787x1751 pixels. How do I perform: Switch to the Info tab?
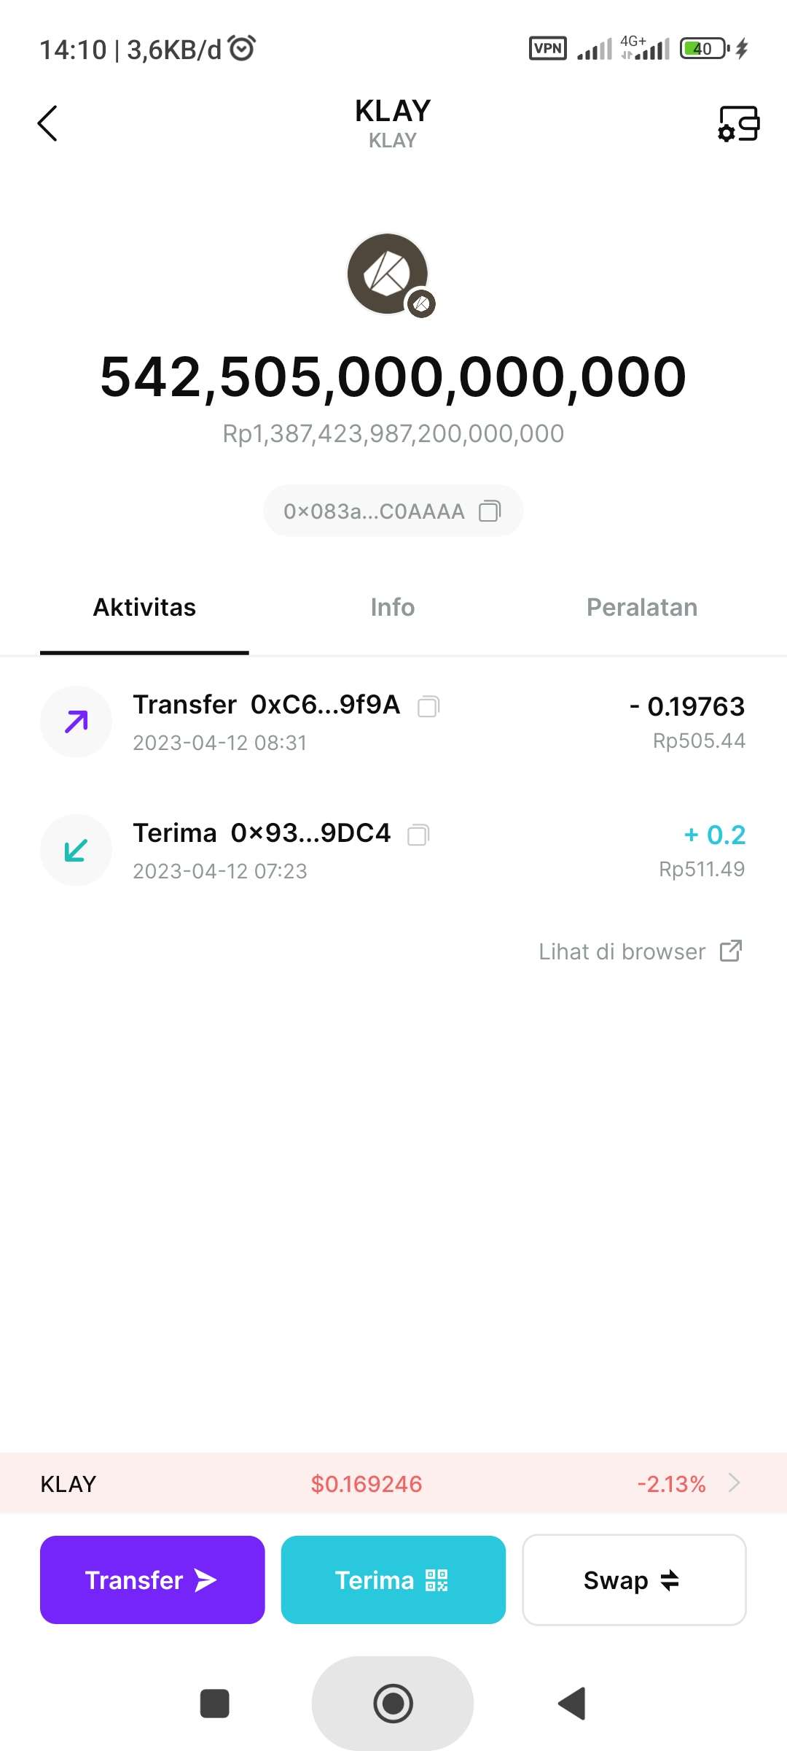(x=393, y=607)
